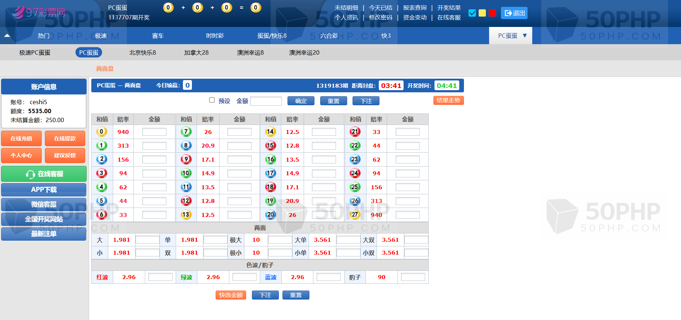Collapse the navigation with the up arrow

(x=7, y=36)
